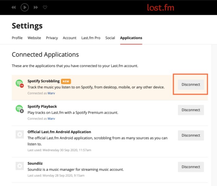Click the Settings page heading
This screenshot has width=217, height=186.
tap(27, 26)
